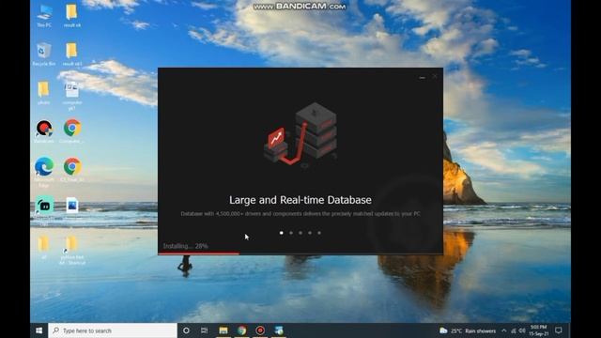Image resolution: width=601 pixels, height=338 pixels.
Task: Open the network icon in system tray
Action: click(x=514, y=330)
